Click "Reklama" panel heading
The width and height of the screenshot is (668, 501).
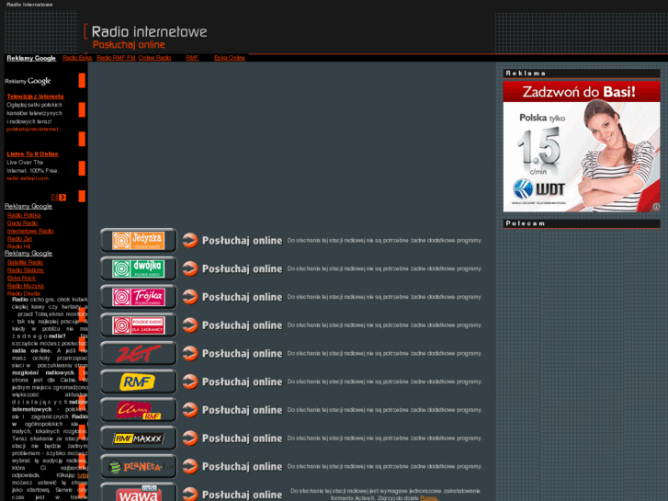click(x=582, y=74)
